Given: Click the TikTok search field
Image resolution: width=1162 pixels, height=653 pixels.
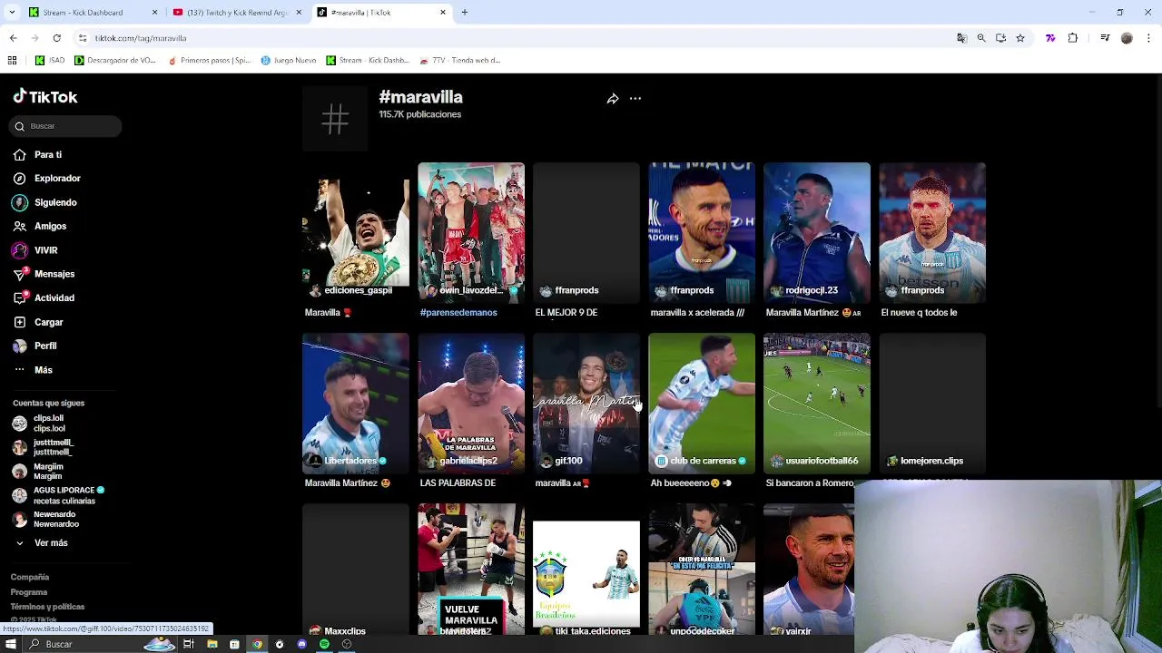Looking at the screenshot, I should (67, 126).
